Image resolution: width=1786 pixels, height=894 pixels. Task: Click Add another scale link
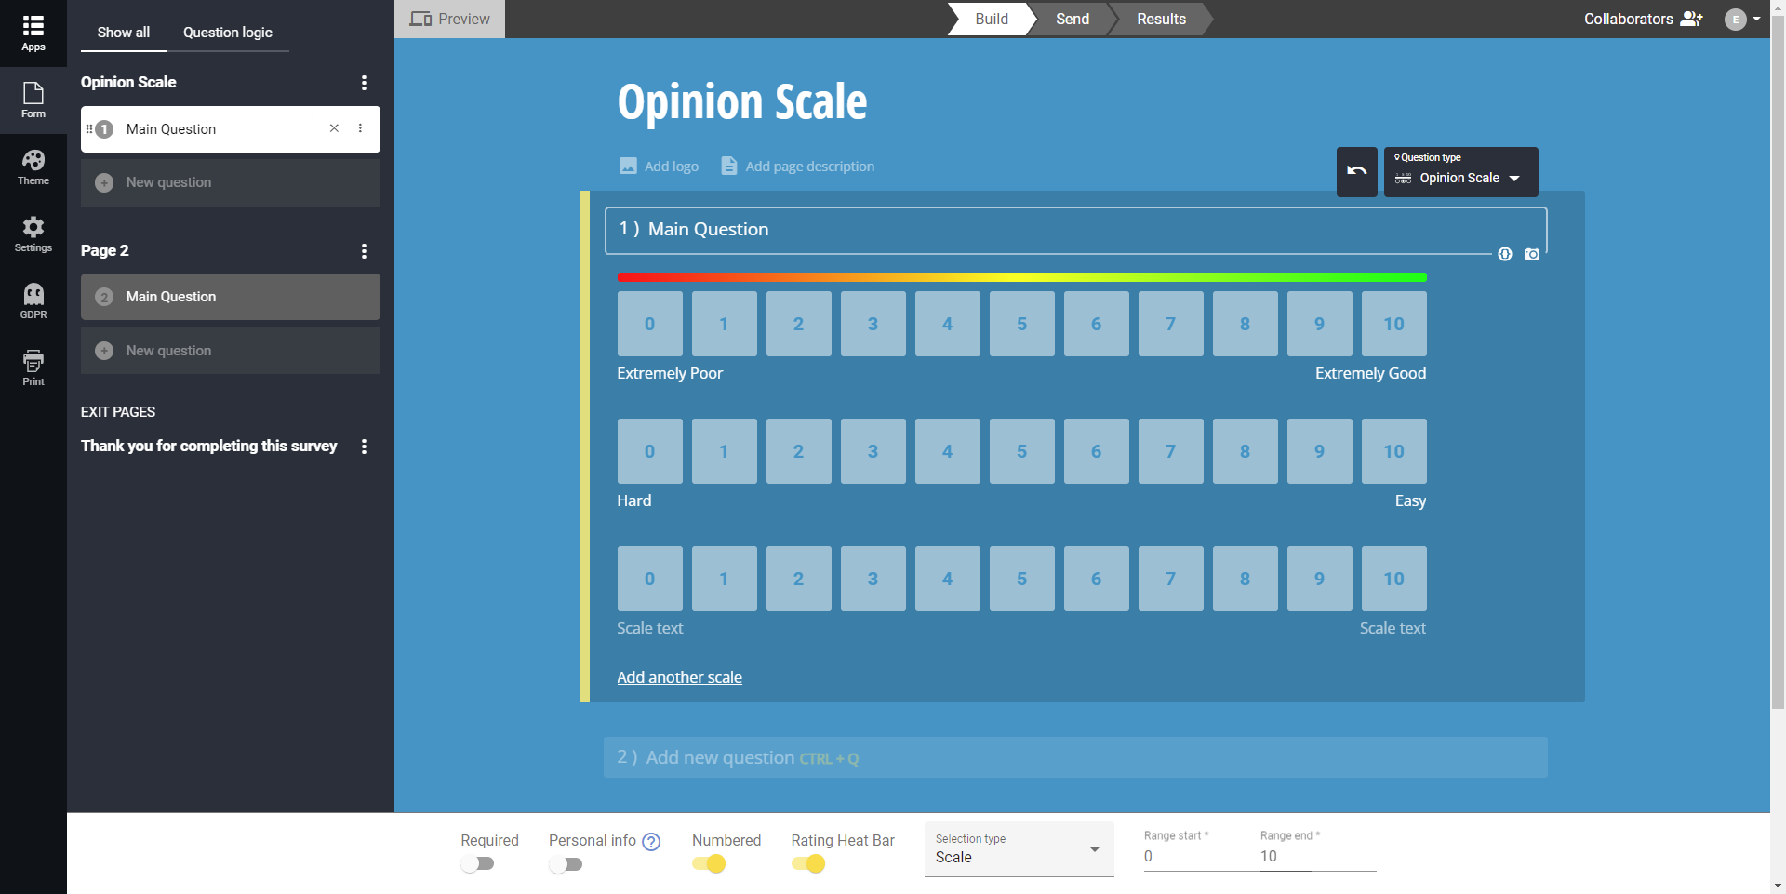[679, 677]
